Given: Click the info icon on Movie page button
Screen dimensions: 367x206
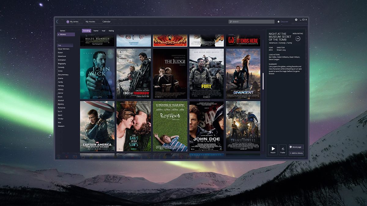Looking at the screenshot, I should (x=290, y=147).
